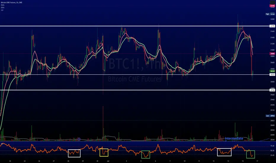Click date 17 on the time axis

tap(257, 161)
